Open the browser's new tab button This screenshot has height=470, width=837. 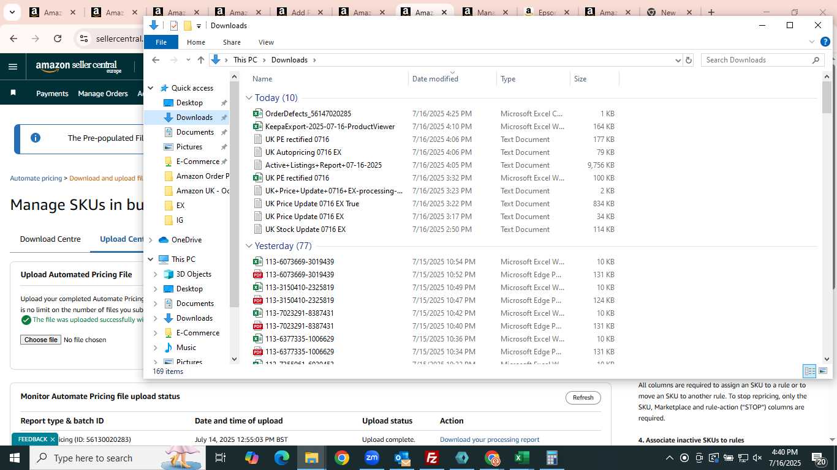[x=711, y=12]
